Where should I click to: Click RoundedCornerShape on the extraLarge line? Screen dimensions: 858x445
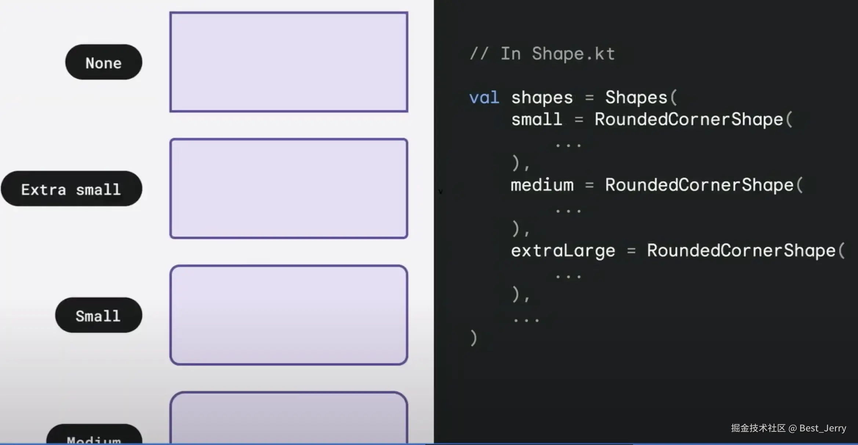pyautogui.click(x=741, y=251)
